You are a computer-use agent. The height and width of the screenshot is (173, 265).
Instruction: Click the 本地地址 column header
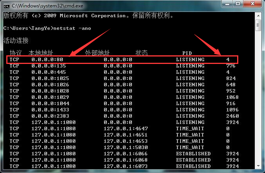(x=41, y=53)
